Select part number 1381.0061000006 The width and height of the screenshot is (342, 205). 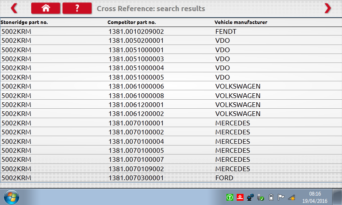click(136, 86)
